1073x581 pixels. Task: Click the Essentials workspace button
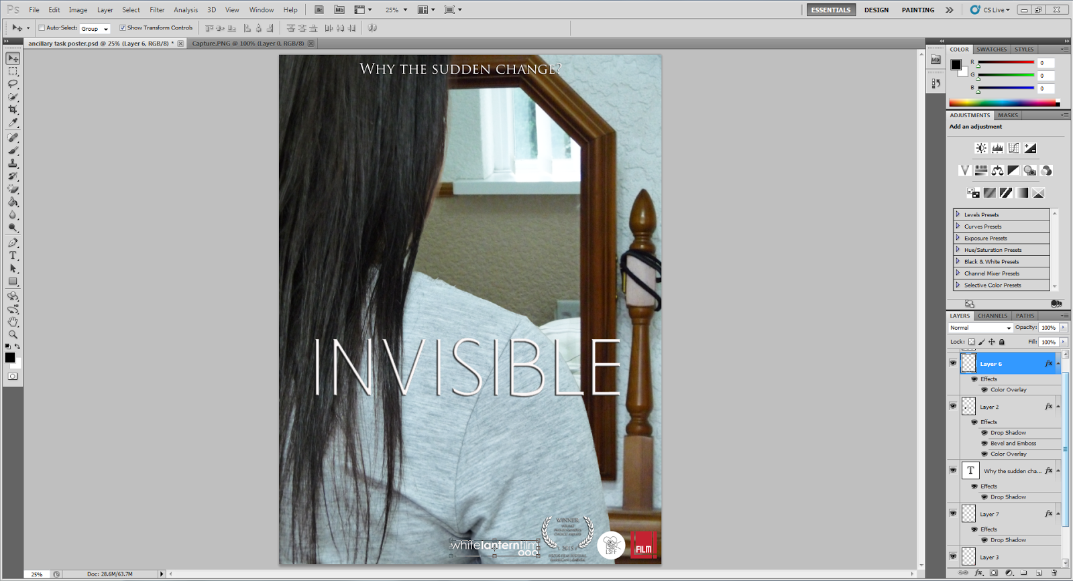(x=831, y=10)
